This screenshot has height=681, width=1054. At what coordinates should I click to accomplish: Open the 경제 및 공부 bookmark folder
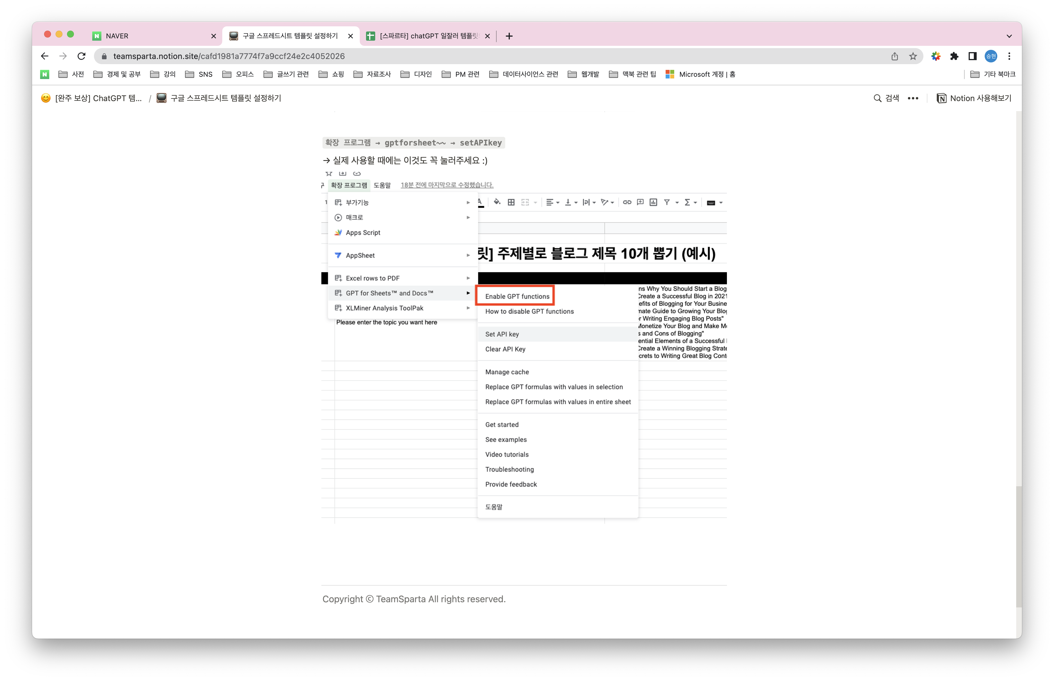[x=117, y=74]
